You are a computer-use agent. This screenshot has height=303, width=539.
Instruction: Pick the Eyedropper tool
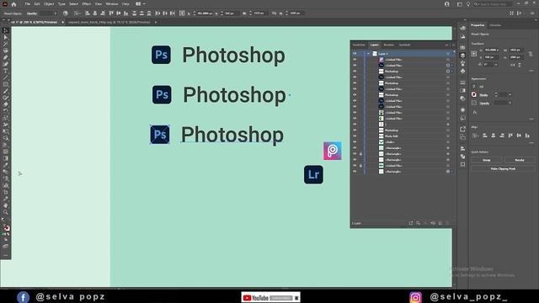(6, 165)
